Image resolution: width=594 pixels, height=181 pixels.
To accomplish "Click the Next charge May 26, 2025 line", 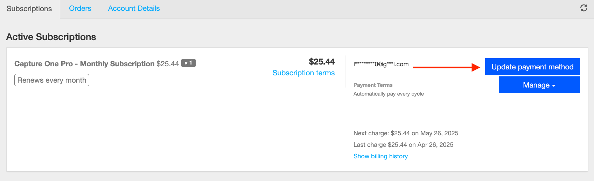I will (x=406, y=133).
